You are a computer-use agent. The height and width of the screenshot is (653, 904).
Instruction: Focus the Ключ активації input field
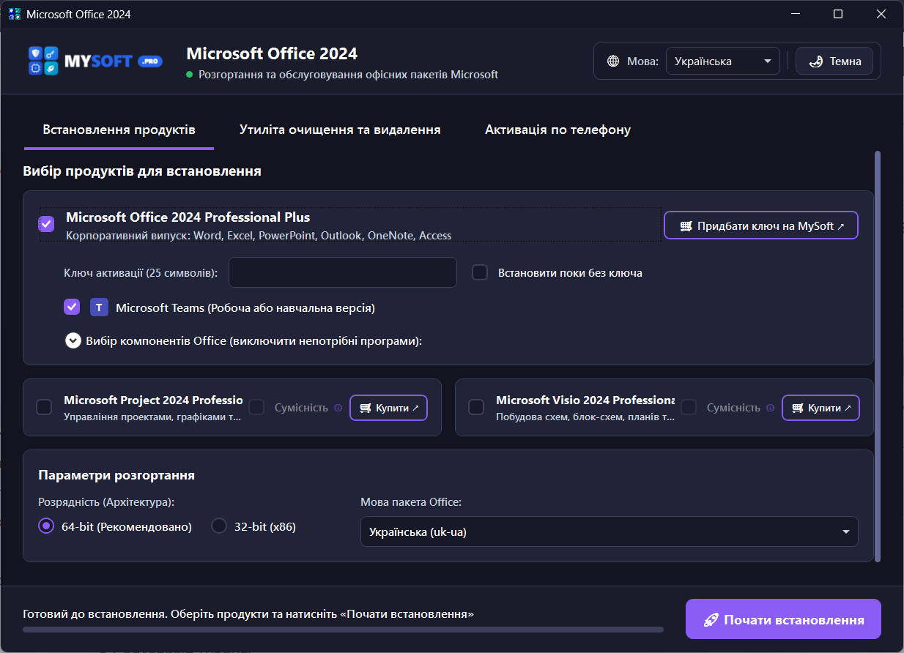point(343,272)
